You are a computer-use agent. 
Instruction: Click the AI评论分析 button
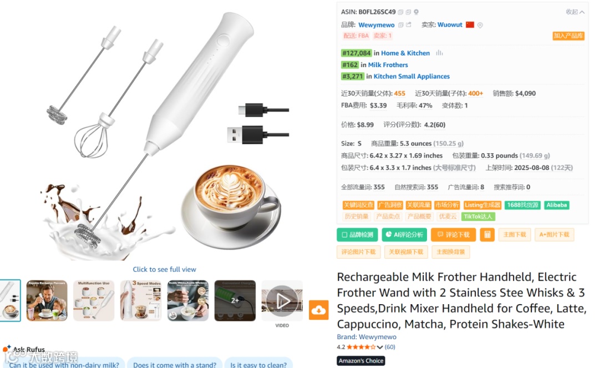(x=404, y=235)
